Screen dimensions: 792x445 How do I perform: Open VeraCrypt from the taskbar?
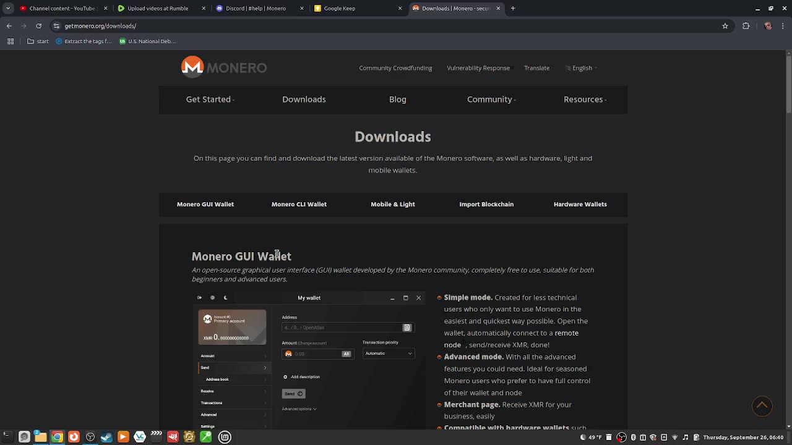click(140, 437)
